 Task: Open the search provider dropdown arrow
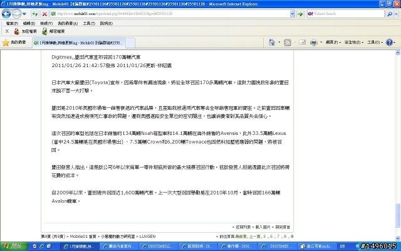coord(396,14)
